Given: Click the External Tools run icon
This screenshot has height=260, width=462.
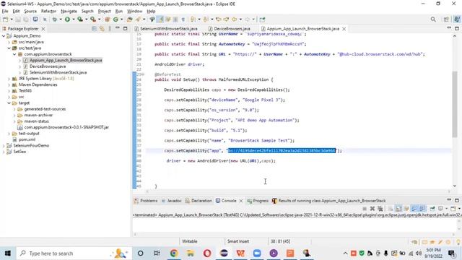Looking at the screenshot, I should [93, 19].
